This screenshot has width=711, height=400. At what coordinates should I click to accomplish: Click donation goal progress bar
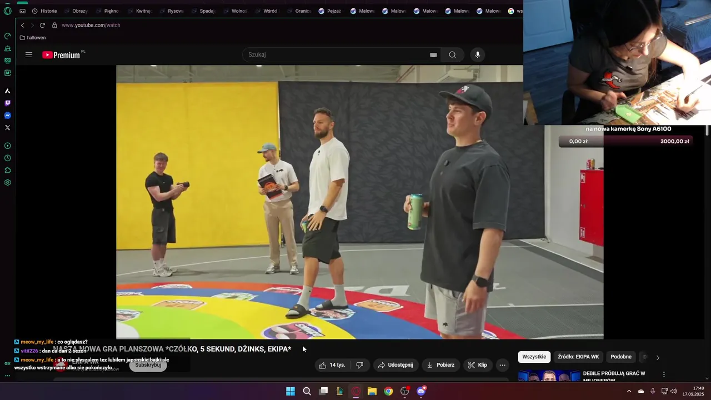627,141
